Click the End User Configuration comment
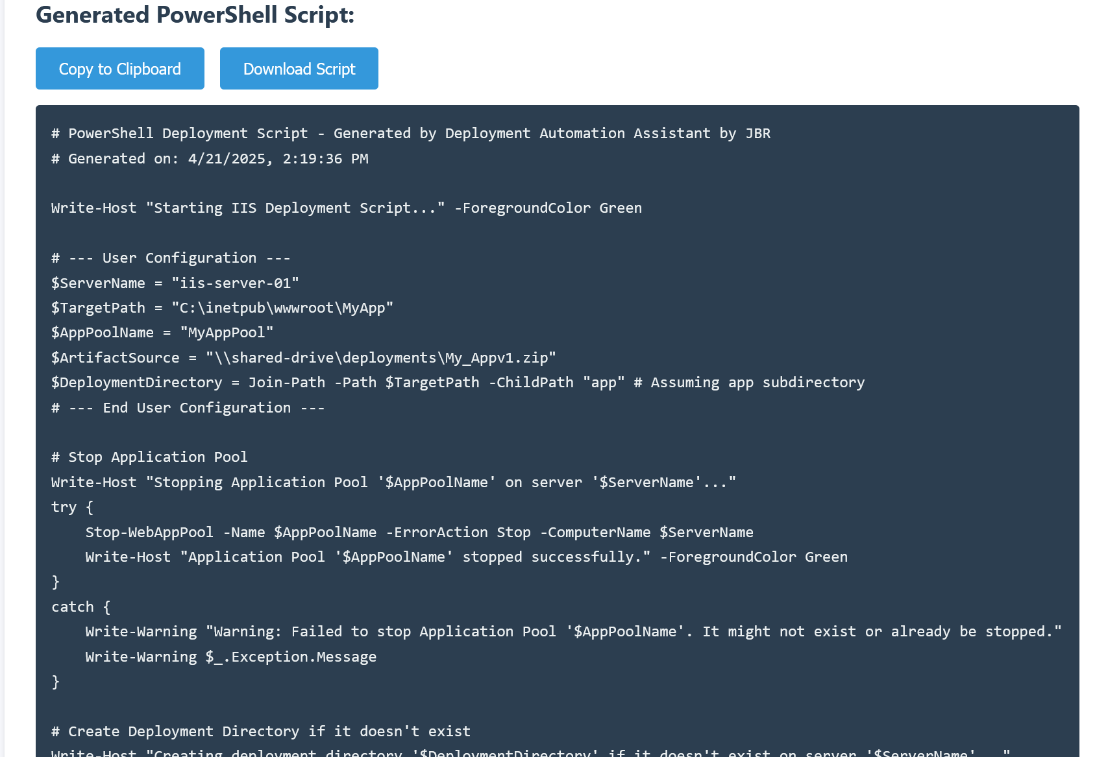The height and width of the screenshot is (757, 1108). [188, 407]
